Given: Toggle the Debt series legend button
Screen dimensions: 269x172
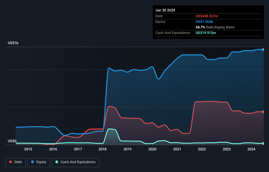Looking at the screenshot, I should click(x=16, y=162).
